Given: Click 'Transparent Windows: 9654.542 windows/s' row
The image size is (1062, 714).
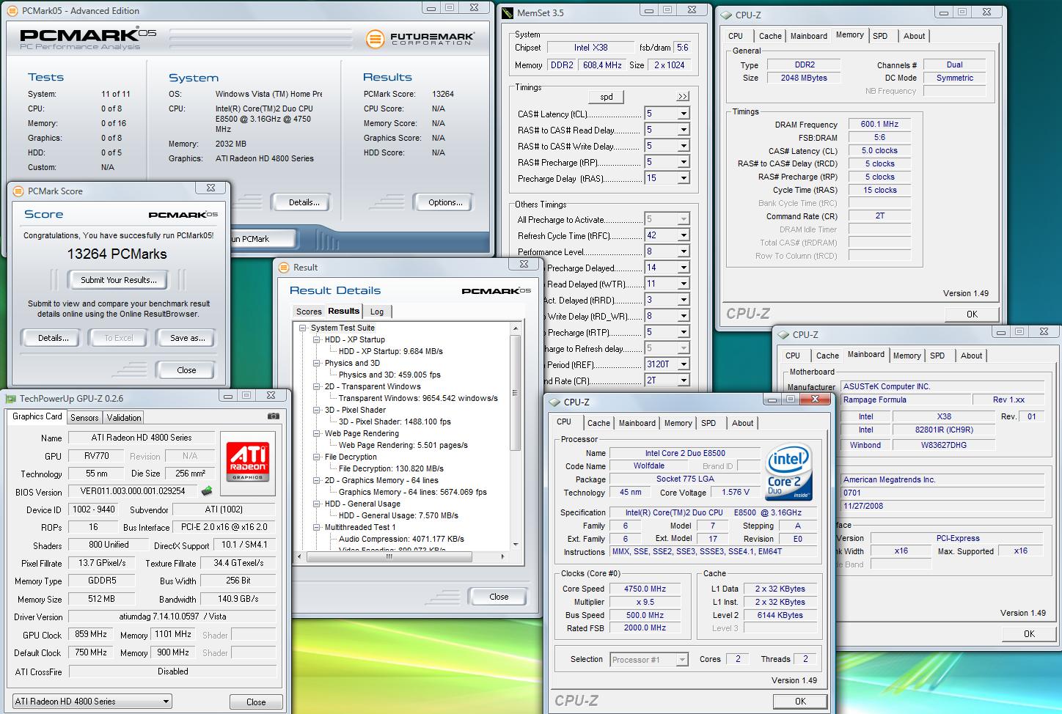Looking at the screenshot, I should click(418, 398).
